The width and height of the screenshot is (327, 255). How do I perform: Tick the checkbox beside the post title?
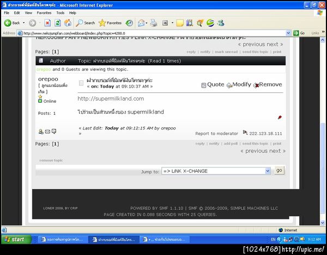click(81, 83)
